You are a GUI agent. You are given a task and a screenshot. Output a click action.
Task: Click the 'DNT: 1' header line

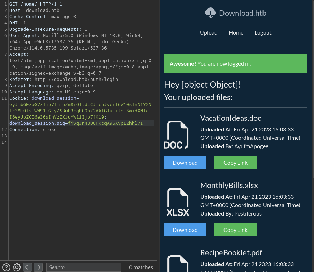[x=18, y=23]
